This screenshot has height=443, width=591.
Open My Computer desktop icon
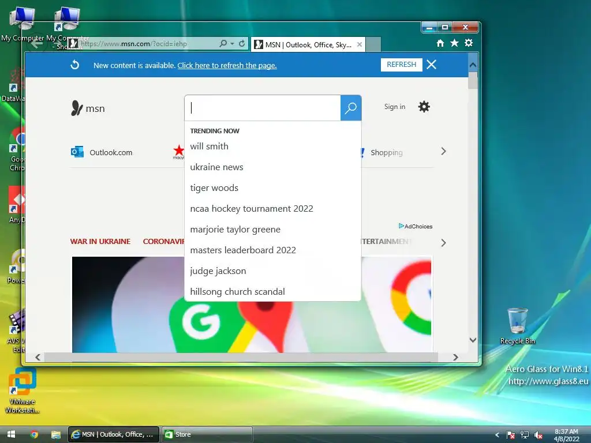[x=23, y=23]
